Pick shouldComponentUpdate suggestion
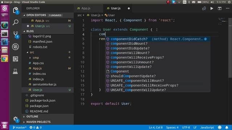This screenshot has width=232, height=130. point(158,76)
